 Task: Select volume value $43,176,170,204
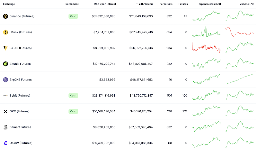coord(141,111)
